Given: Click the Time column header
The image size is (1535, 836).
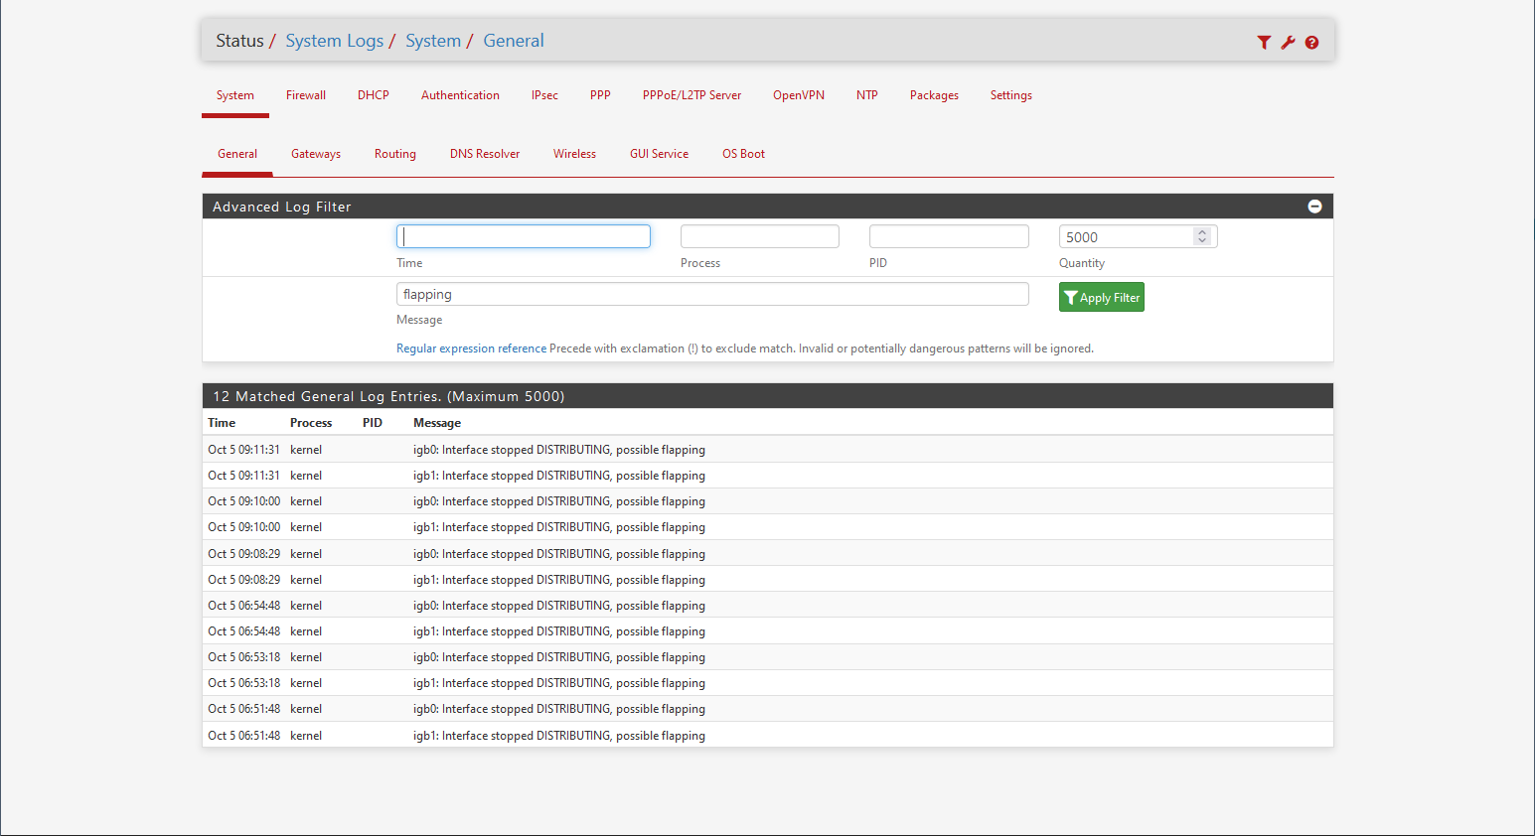Looking at the screenshot, I should point(222,423).
